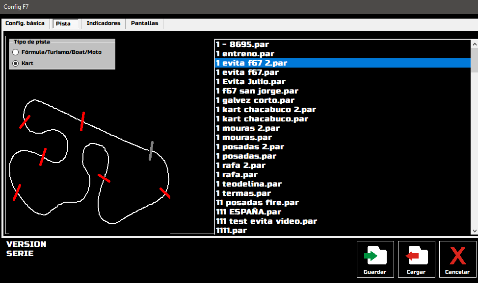Open the Config. básica tab
The image size is (478, 283).
click(x=25, y=24)
